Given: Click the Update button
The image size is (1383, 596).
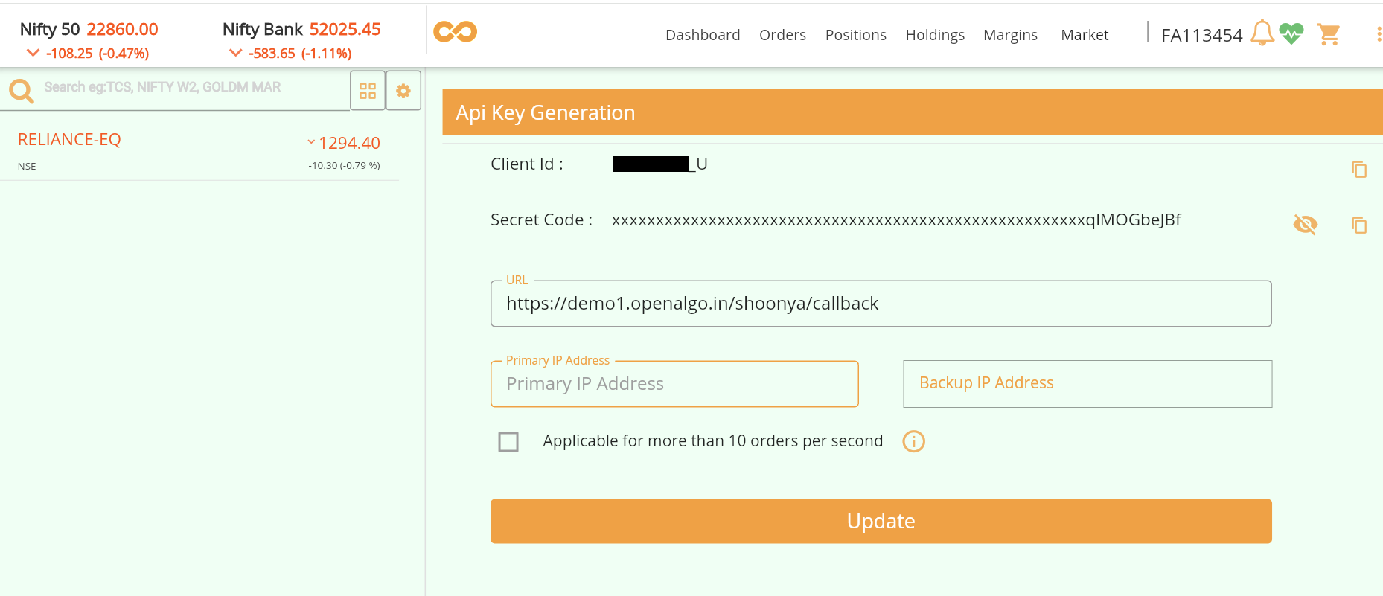Looking at the screenshot, I should point(881,521).
